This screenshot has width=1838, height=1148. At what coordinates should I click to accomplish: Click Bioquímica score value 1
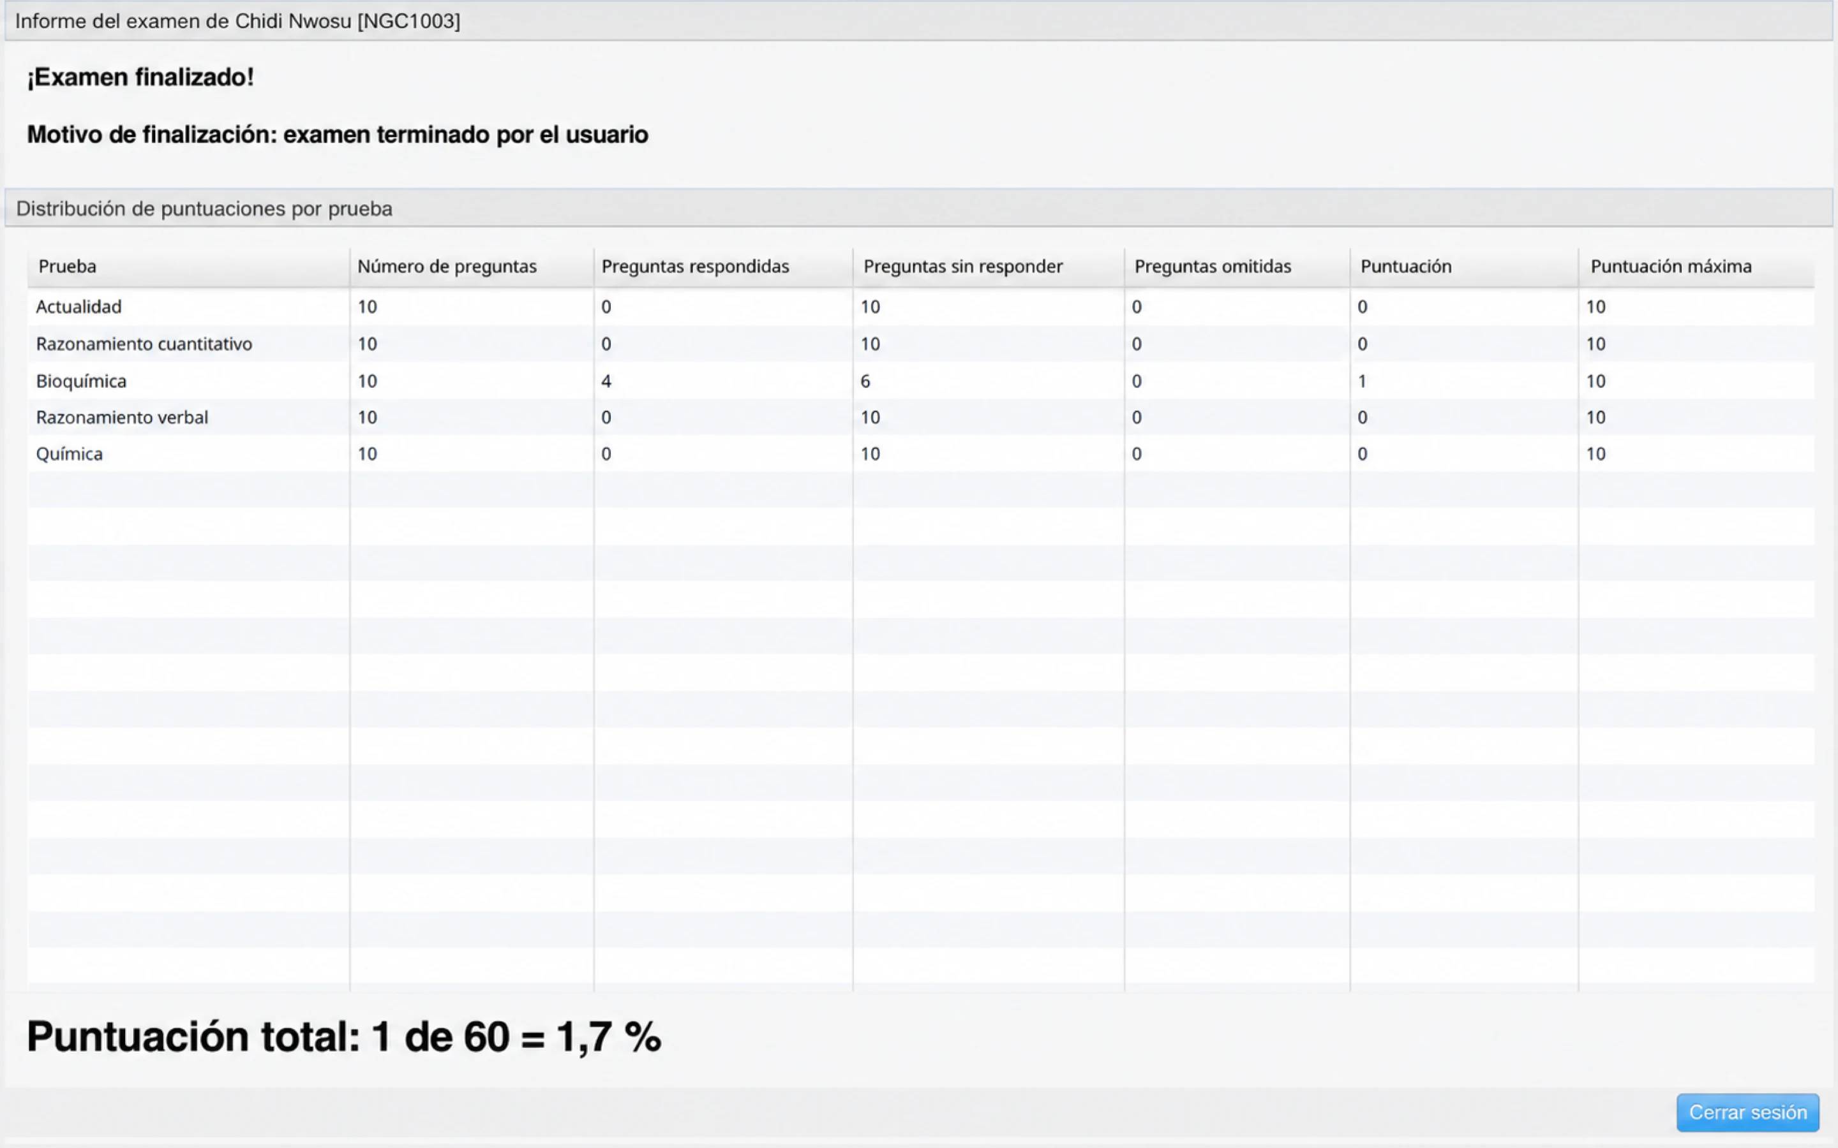point(1362,381)
